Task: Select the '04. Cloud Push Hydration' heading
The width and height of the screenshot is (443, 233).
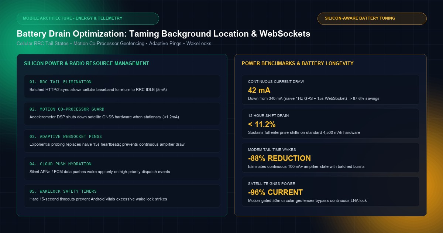Action: point(61,164)
